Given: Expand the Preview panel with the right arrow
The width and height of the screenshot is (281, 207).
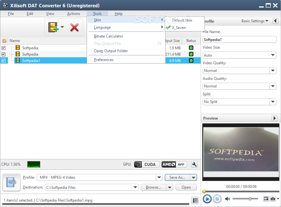Looking at the screenshot, I should tap(275, 118).
